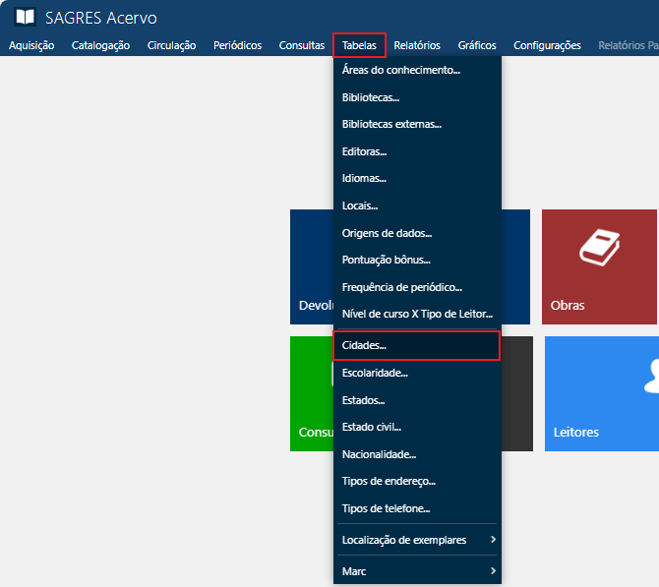Open the Catalogação menu
The height and width of the screenshot is (587, 659).
pos(100,45)
